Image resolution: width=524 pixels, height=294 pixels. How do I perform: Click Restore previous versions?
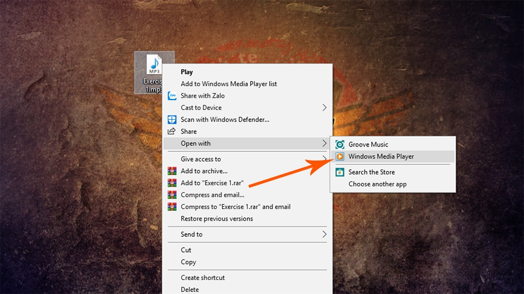point(247,219)
